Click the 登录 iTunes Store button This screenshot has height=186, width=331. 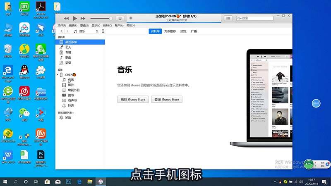[x=167, y=99]
